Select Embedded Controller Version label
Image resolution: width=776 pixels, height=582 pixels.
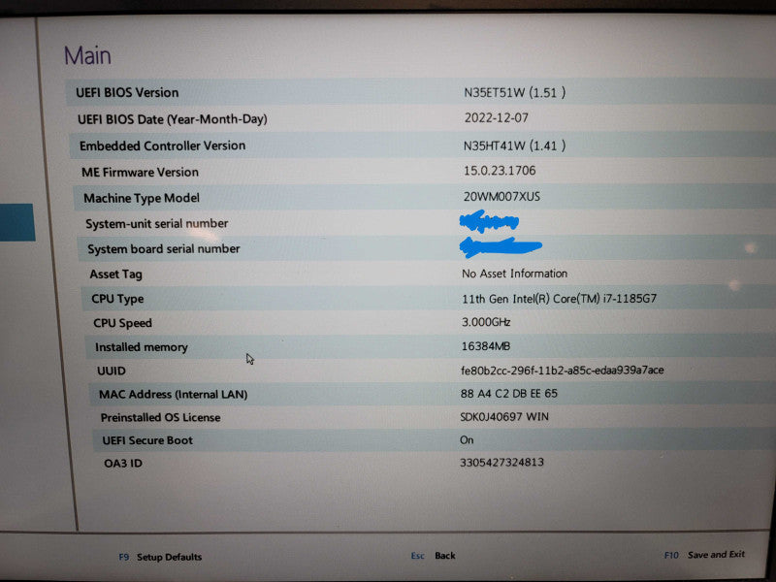point(162,145)
